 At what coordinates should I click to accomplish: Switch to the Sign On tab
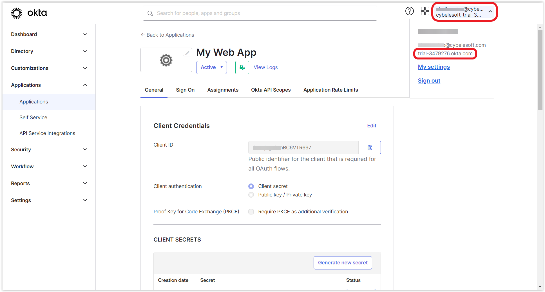pyautogui.click(x=185, y=90)
